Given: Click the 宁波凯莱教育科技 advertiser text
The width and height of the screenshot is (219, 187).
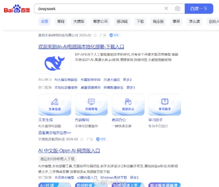Looking at the screenshot, I should pyautogui.click(x=52, y=139).
